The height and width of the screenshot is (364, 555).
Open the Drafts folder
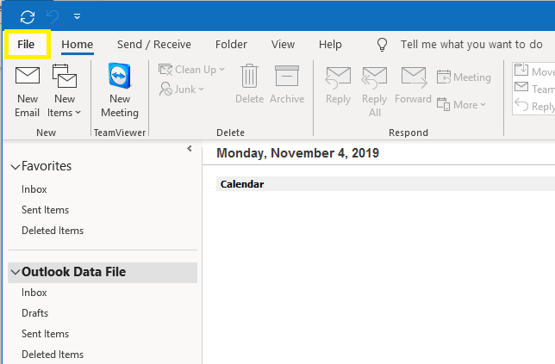pyautogui.click(x=34, y=313)
